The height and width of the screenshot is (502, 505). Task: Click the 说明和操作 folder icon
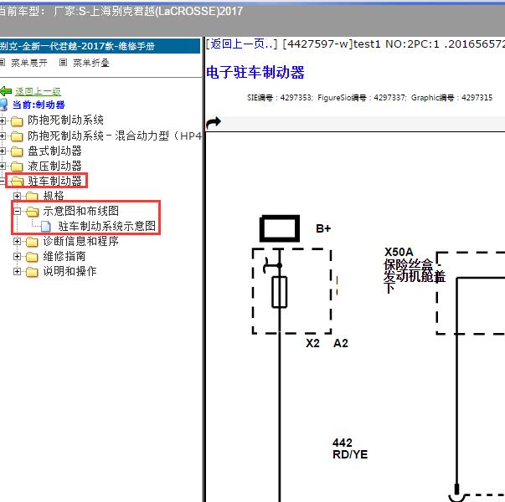pos(32,272)
